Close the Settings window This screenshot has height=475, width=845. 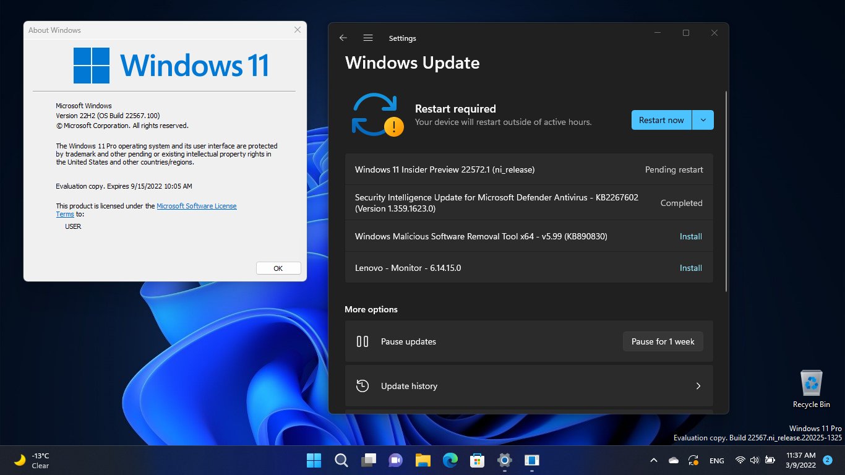click(714, 33)
